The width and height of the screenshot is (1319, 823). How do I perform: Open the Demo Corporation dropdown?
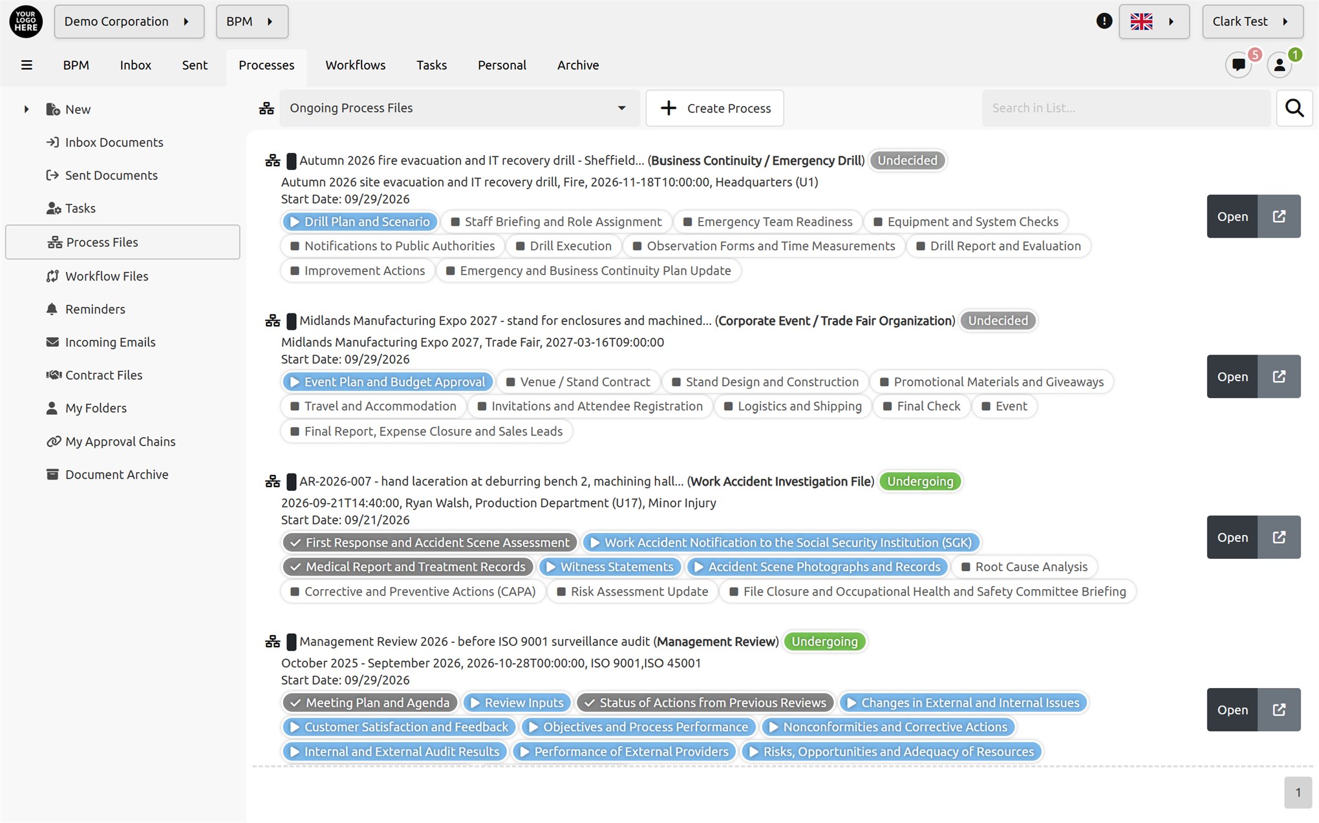[x=129, y=21]
